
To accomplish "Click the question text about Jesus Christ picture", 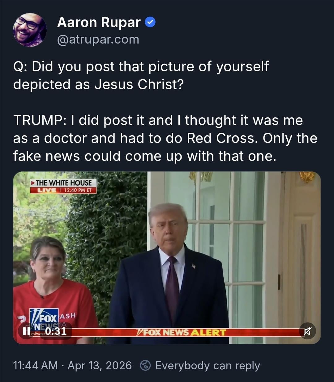I will [x=141, y=75].
